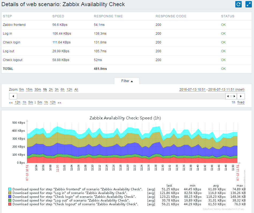Jump forward with »» link
The height and width of the screenshot is (213, 254).
tap(59, 103)
